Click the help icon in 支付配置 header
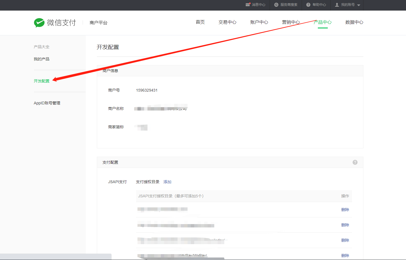Viewport: 406px width, 260px height. pos(355,162)
